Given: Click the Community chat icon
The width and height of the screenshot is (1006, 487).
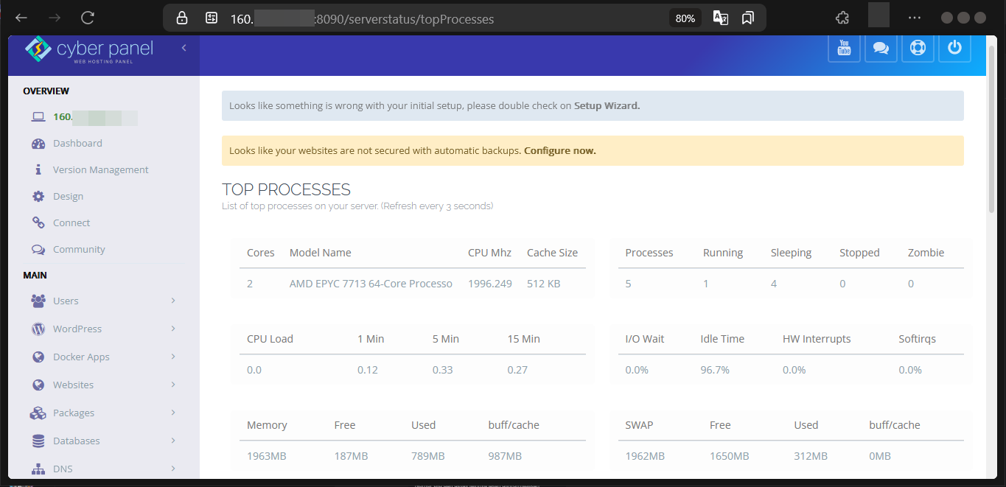Looking at the screenshot, I should (38, 250).
